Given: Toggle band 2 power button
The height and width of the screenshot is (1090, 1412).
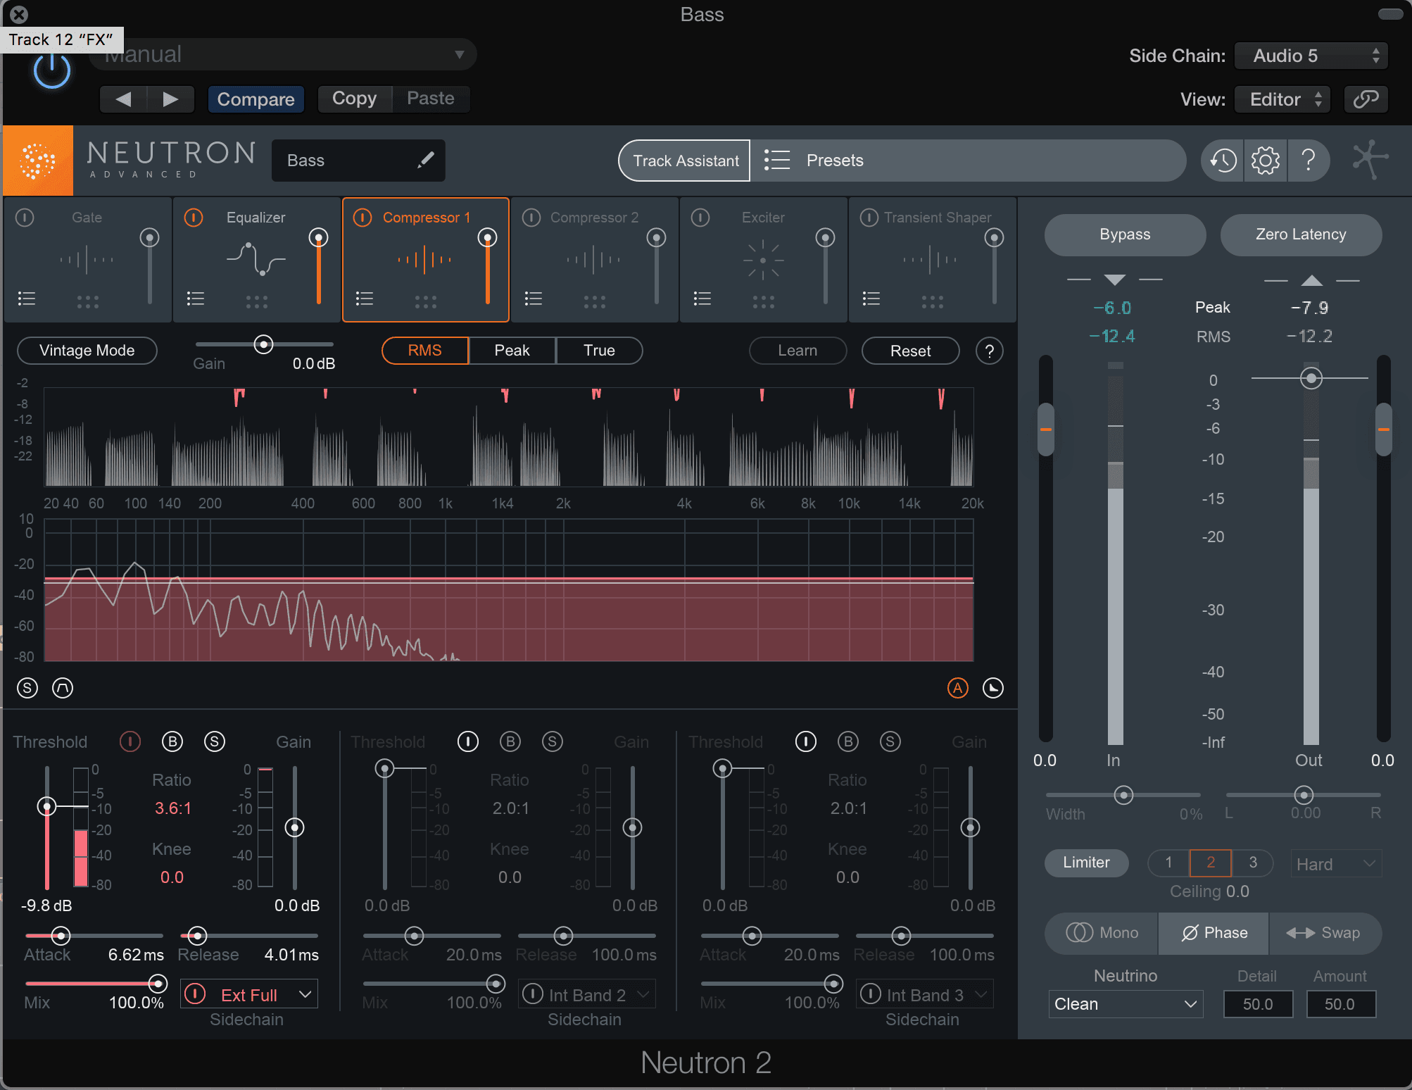Looking at the screenshot, I should click(x=468, y=741).
